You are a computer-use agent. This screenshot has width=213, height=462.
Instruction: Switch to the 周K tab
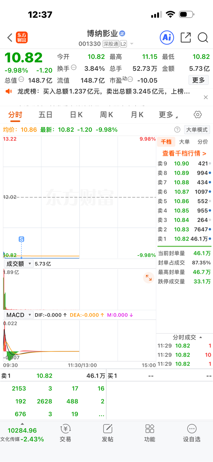point(106,115)
